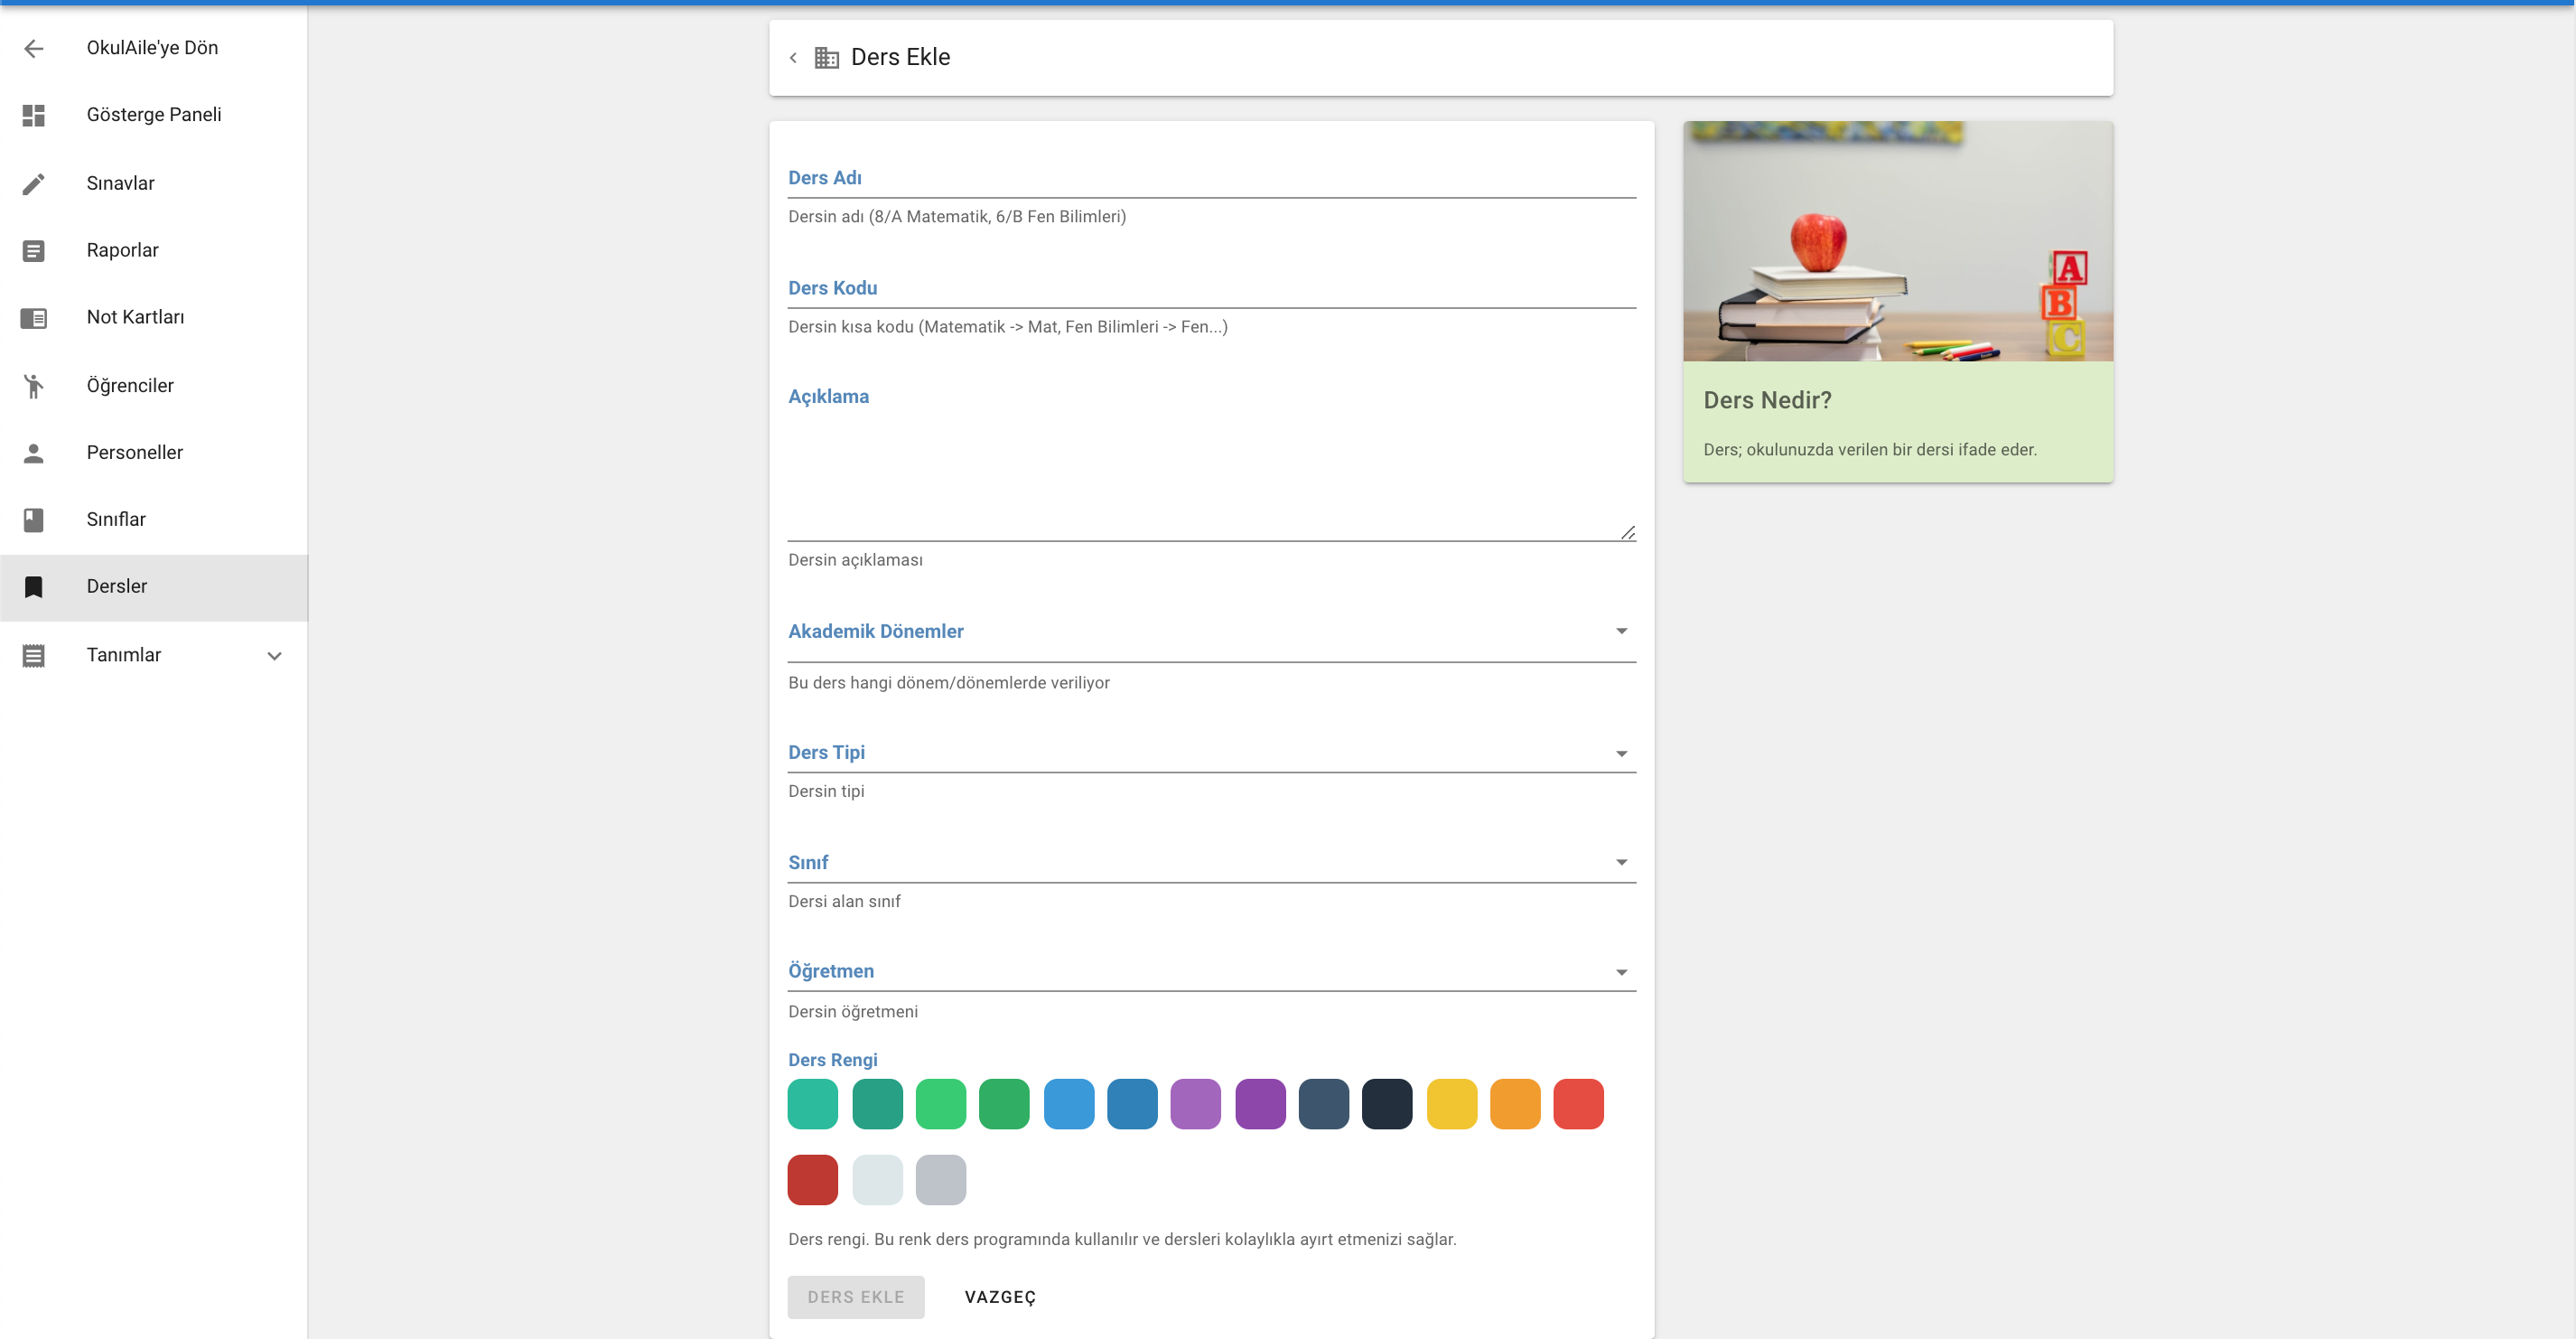
Task: Open the Raporlar menu item
Action: (x=154, y=250)
